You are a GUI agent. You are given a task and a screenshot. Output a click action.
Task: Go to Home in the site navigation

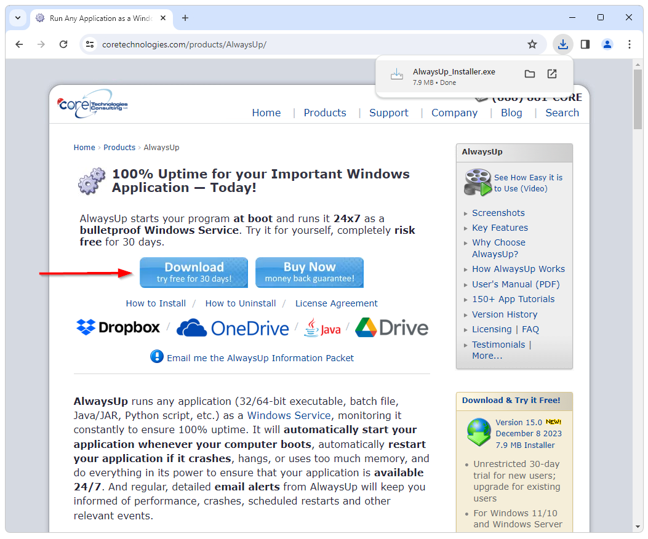click(266, 113)
